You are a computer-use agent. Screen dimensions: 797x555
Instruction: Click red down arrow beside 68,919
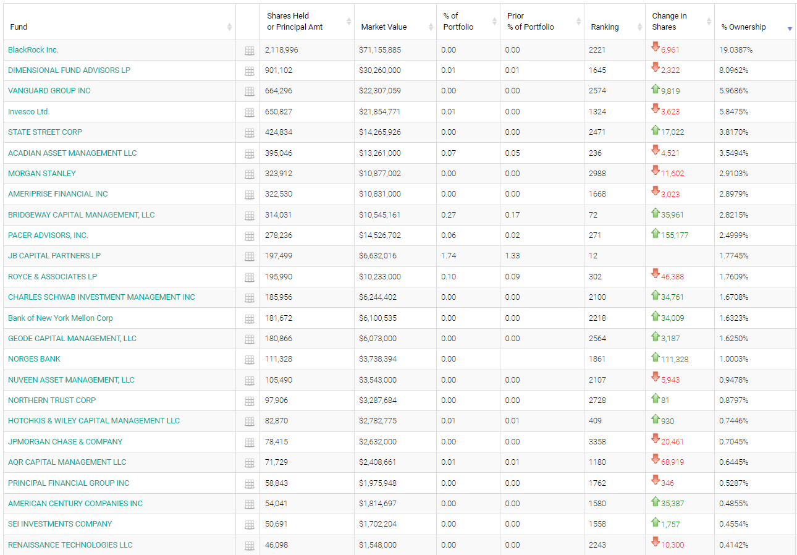point(656,460)
